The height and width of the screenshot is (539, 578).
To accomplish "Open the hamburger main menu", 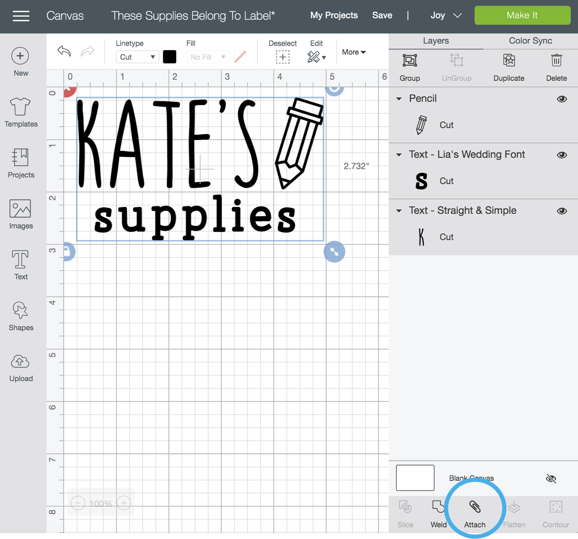I will (21, 16).
